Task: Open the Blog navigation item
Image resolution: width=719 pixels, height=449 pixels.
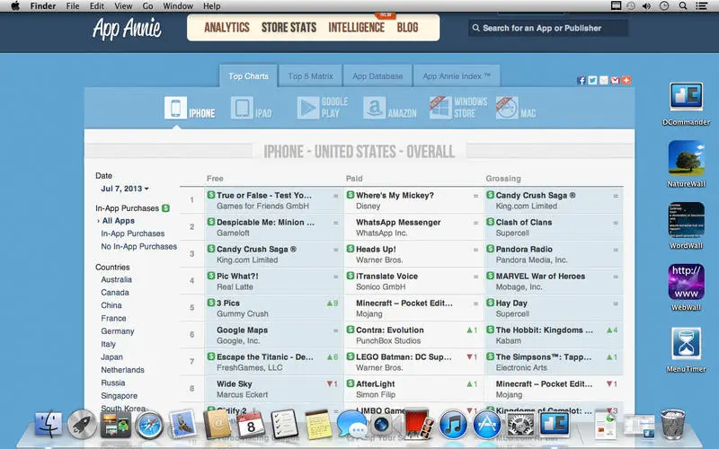Action: pos(407,28)
